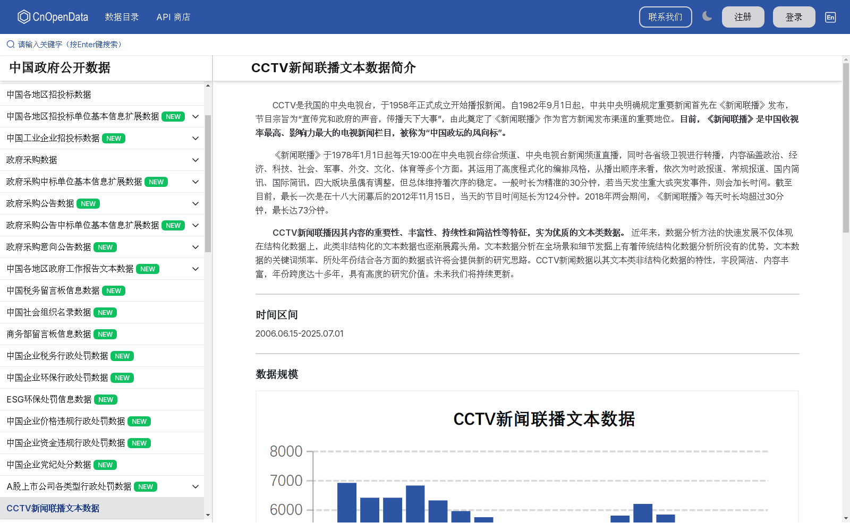Expand 政府采购中标单位基本信息扩展数据 chevron
Viewport: 850px width, 531px height.
coord(195,182)
